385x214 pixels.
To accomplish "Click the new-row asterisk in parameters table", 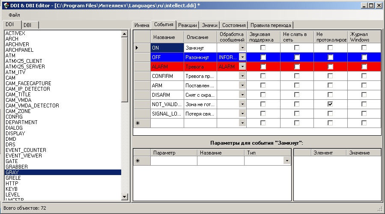I will [x=137, y=161].
